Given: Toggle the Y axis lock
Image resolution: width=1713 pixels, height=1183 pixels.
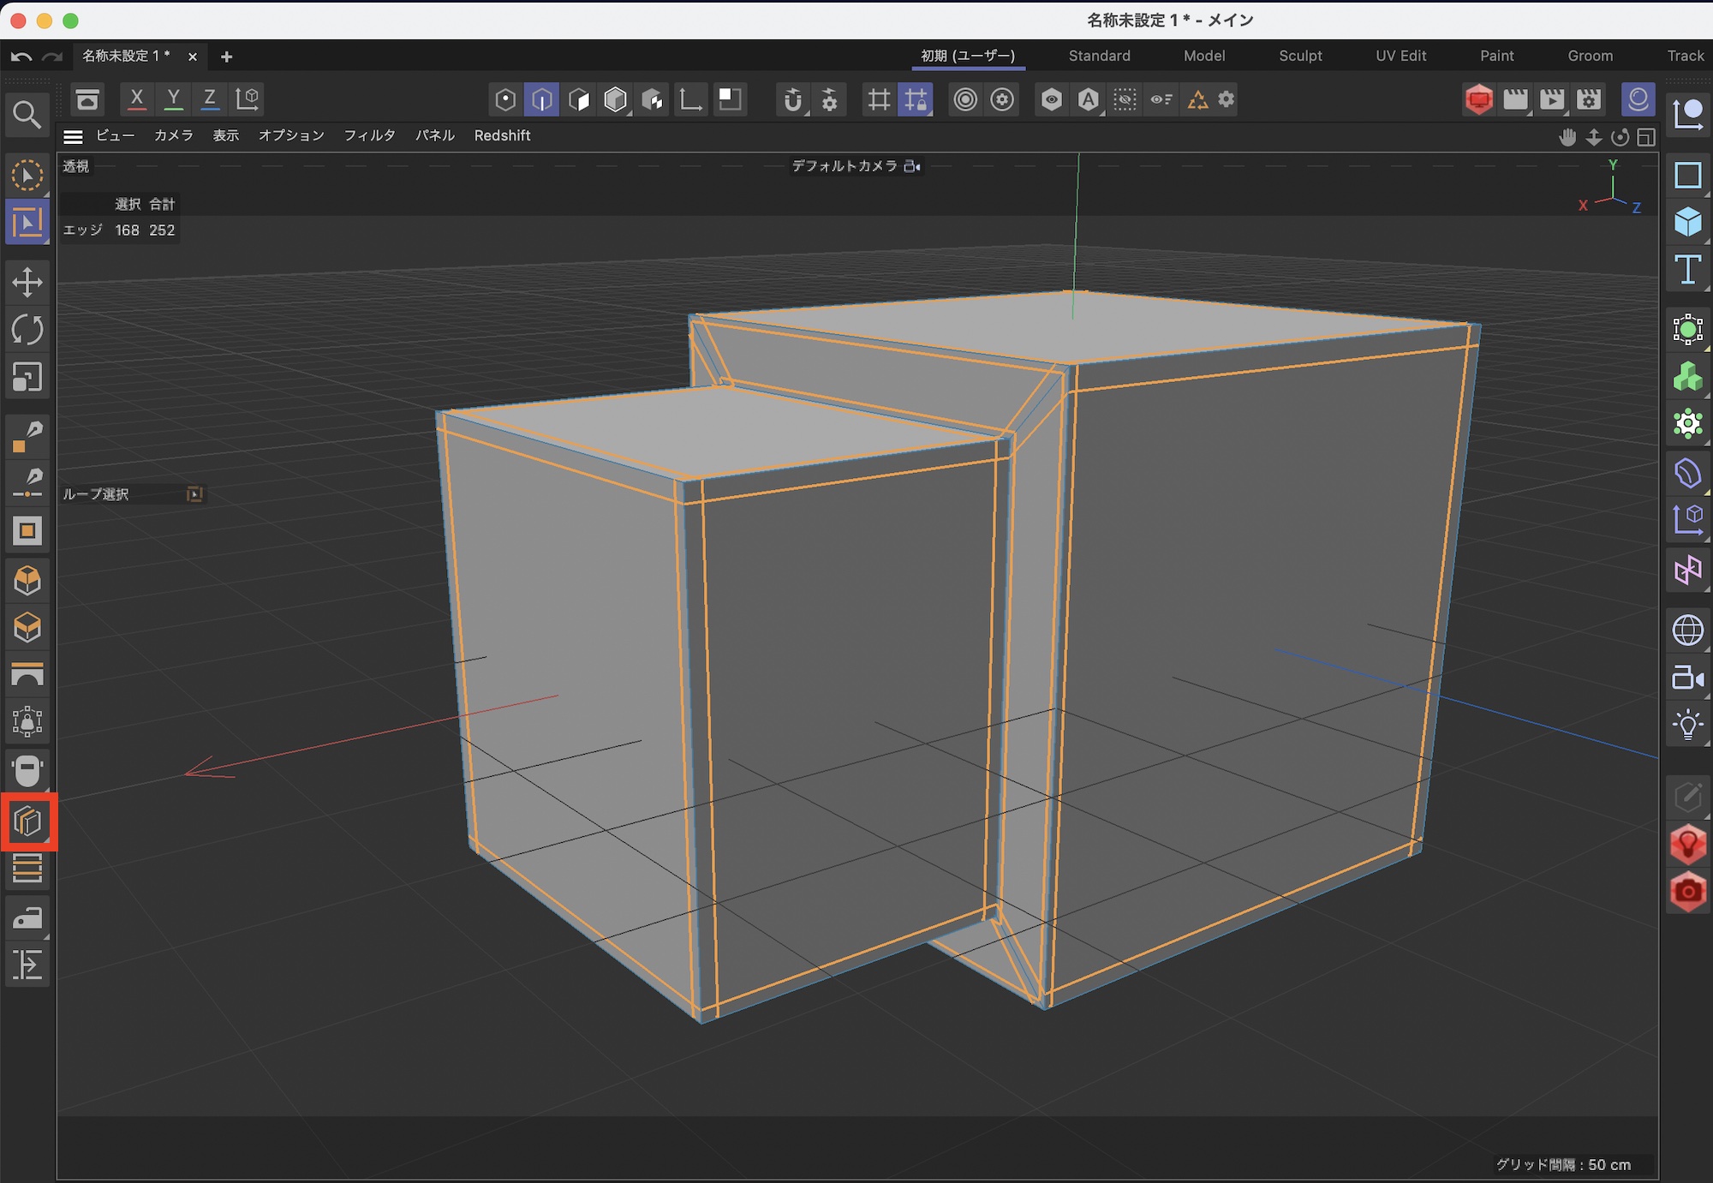Looking at the screenshot, I should [x=173, y=99].
